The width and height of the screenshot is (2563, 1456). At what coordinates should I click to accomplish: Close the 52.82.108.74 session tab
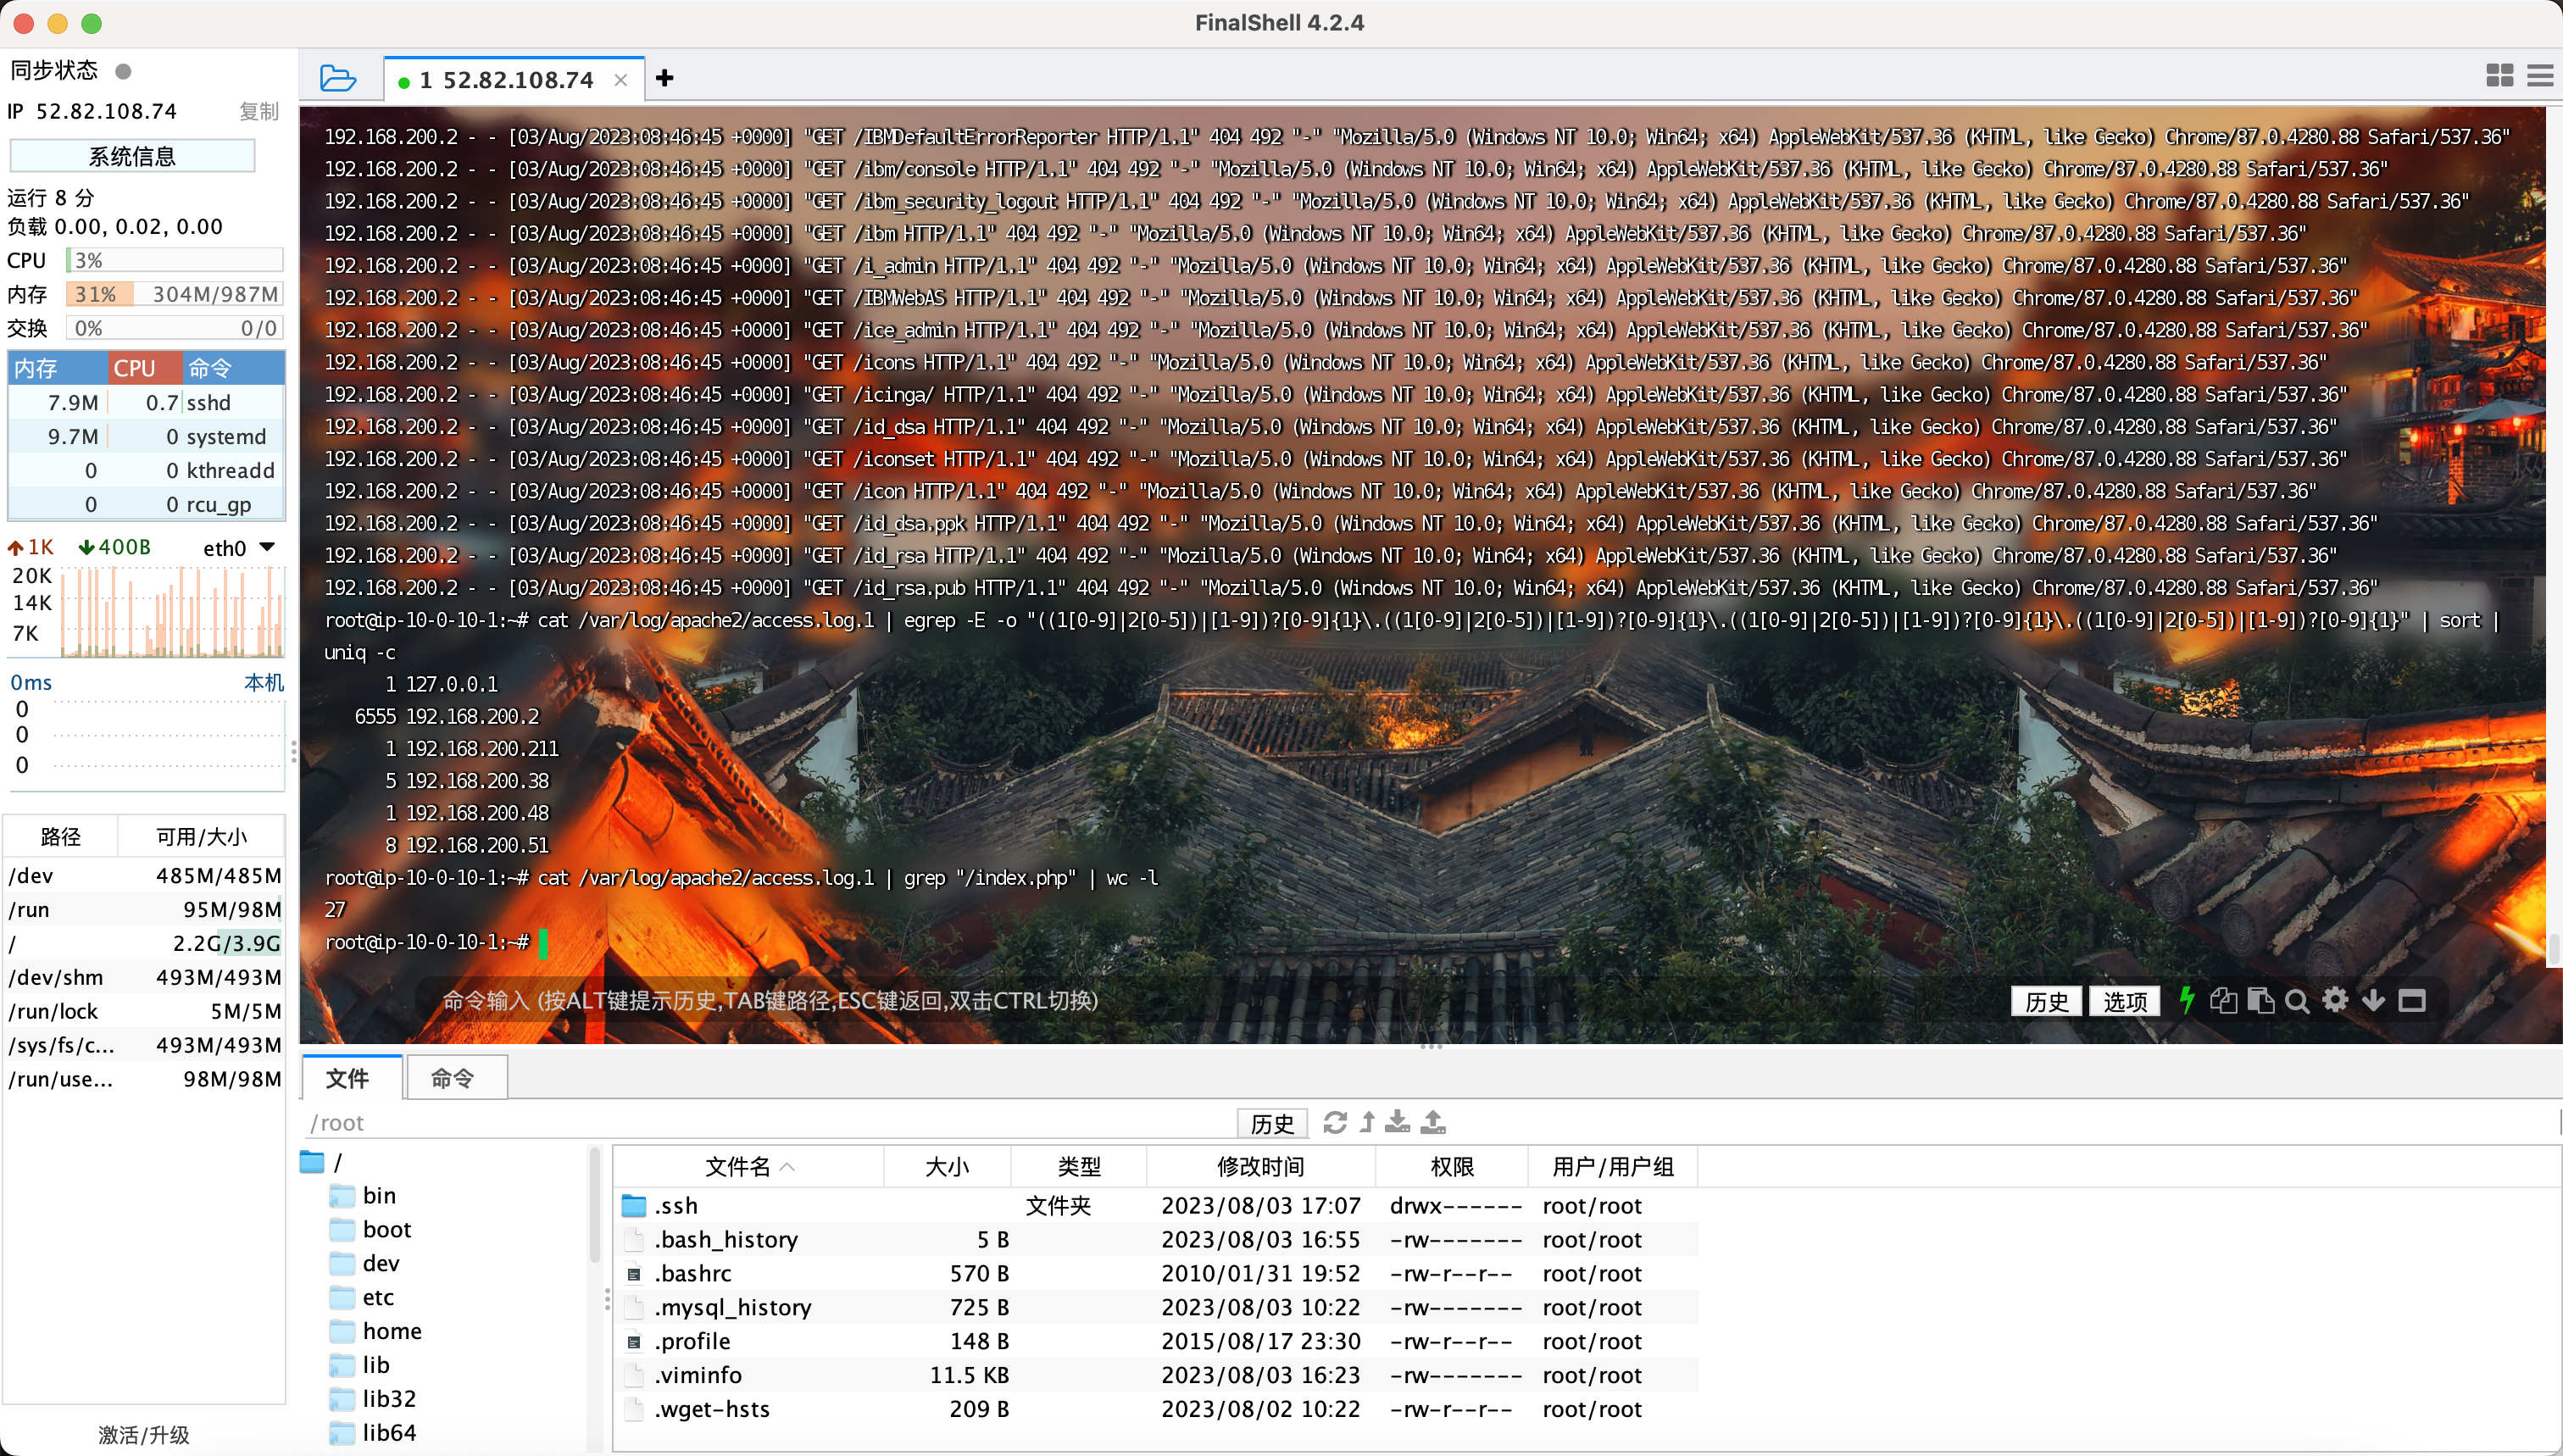[x=620, y=80]
